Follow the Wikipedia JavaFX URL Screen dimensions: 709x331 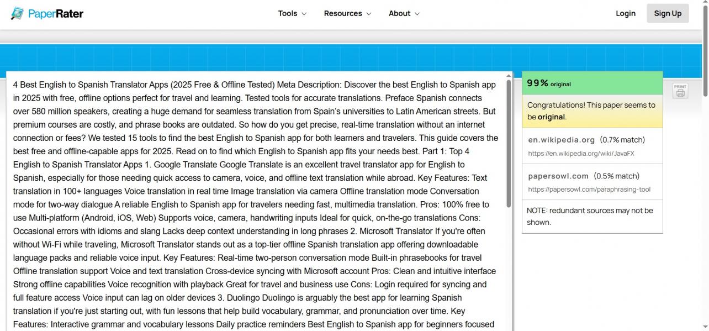tap(581, 154)
